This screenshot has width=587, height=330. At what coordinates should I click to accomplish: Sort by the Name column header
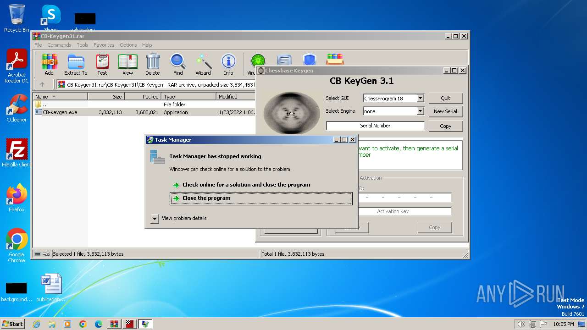point(61,97)
